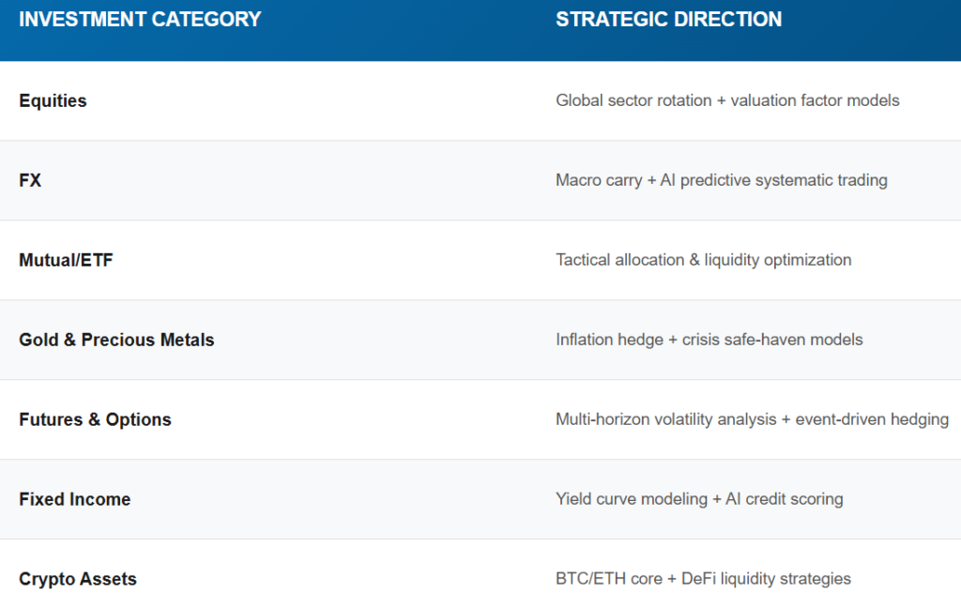The width and height of the screenshot is (961, 607).
Task: Click the Futures & Options label
Action: pos(95,419)
